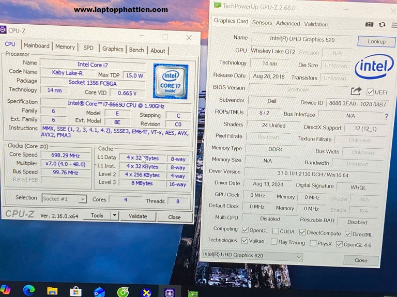The image size is (397, 297).
Task: Click the Subvendor value Dell
Action: [x=272, y=101]
